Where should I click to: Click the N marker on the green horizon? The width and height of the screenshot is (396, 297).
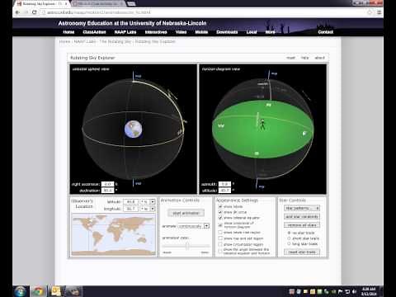(x=269, y=105)
